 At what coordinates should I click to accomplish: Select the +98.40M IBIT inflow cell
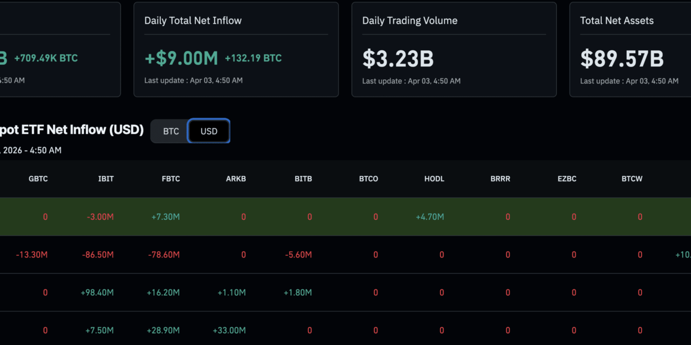coord(97,293)
